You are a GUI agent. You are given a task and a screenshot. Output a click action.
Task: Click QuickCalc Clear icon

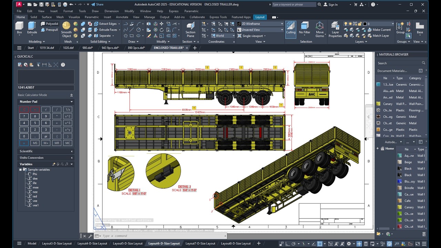tap(20, 65)
